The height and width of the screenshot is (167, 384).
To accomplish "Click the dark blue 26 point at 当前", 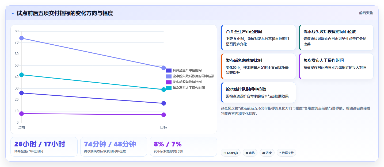I will click(x=21, y=93).
